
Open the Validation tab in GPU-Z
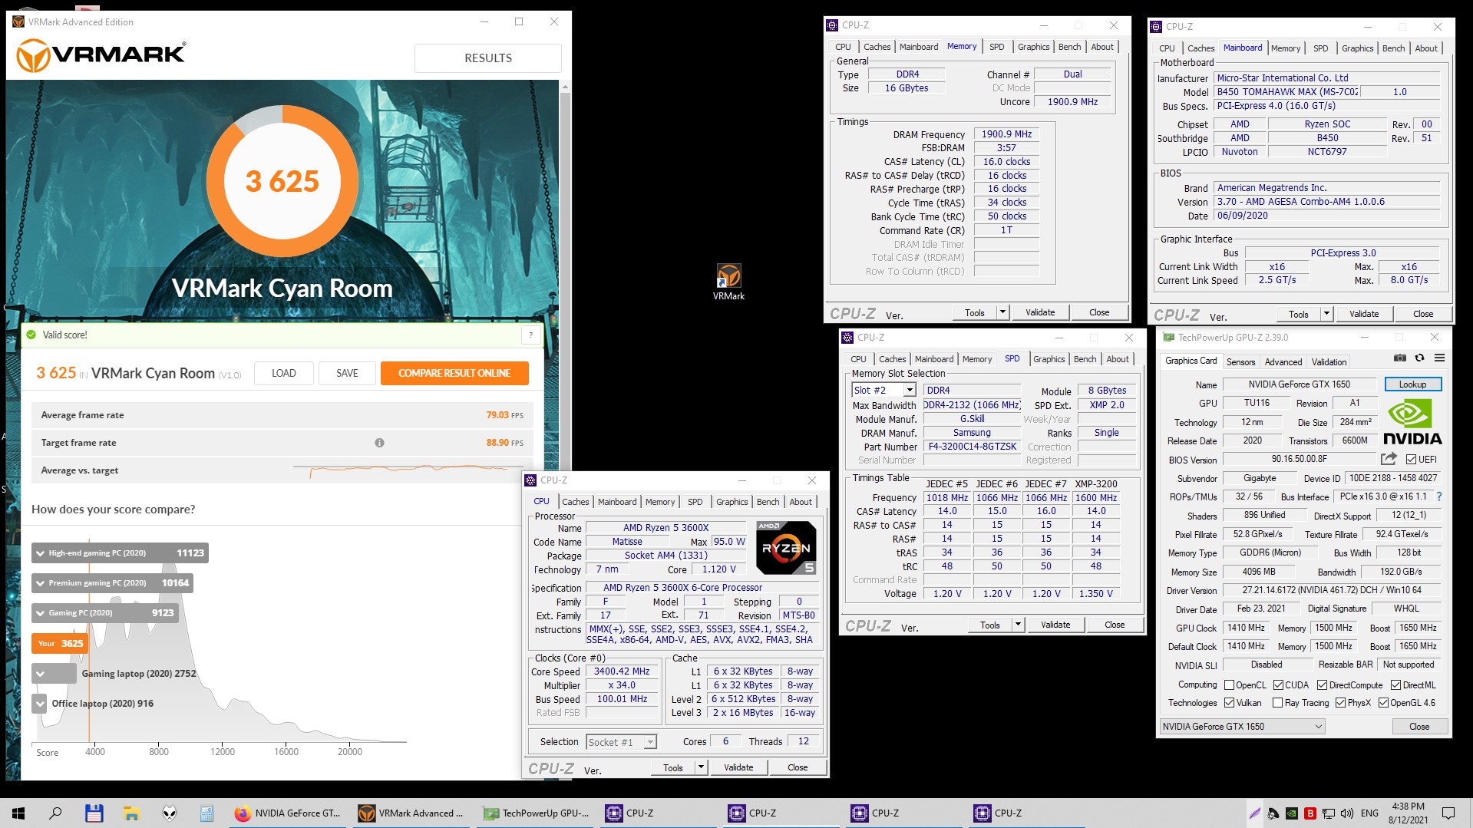1329,362
